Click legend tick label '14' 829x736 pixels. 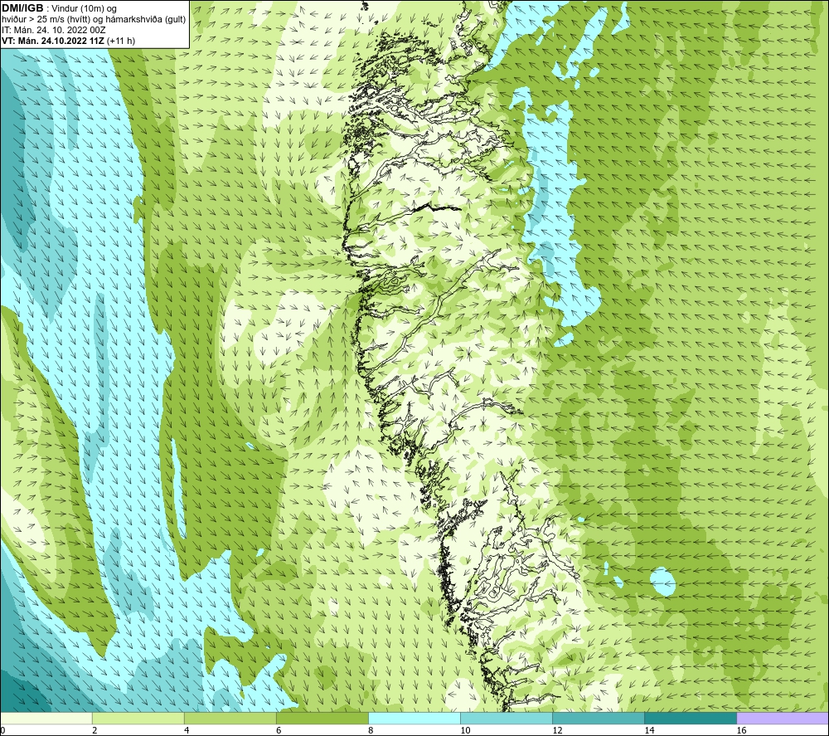pyautogui.click(x=649, y=730)
